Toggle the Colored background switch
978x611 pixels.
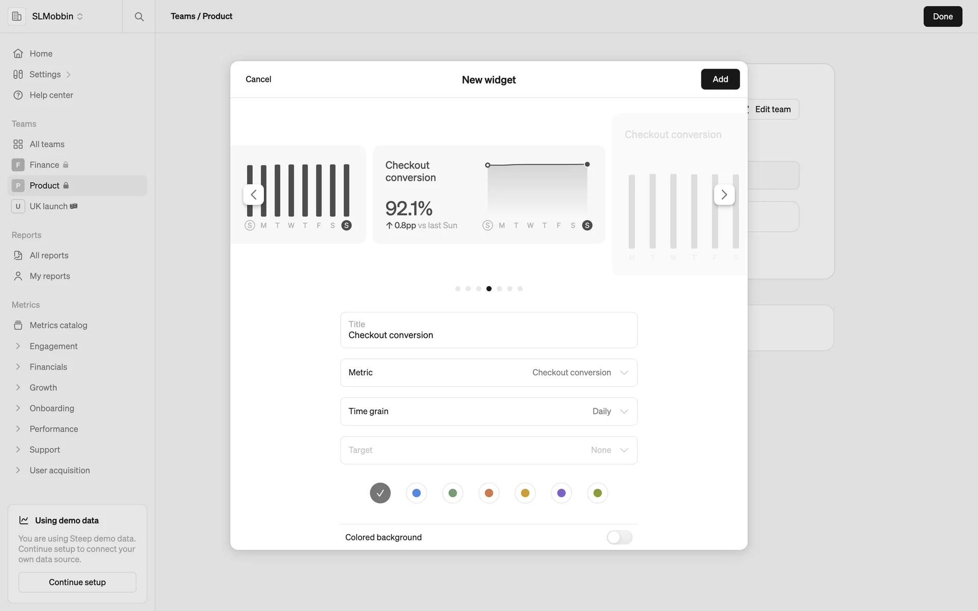point(619,537)
